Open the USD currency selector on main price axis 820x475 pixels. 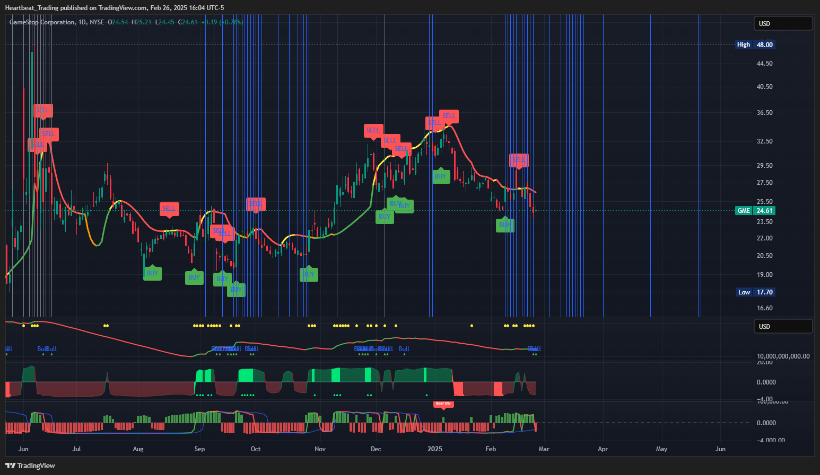pyautogui.click(x=783, y=23)
